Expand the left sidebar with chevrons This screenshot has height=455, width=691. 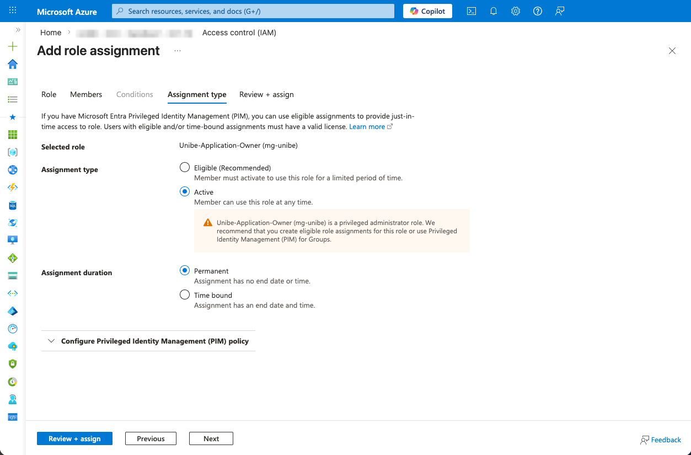[x=18, y=30]
